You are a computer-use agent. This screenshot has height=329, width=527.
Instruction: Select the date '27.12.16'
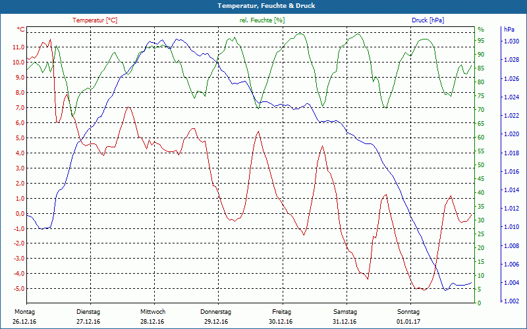[88, 322]
